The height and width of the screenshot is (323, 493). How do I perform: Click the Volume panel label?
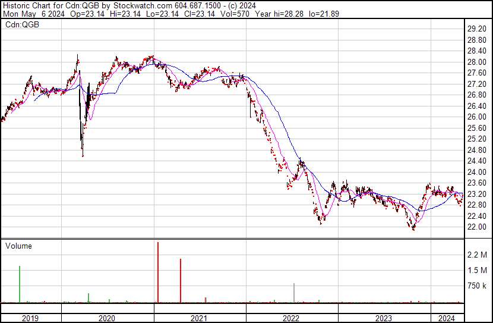point(18,246)
